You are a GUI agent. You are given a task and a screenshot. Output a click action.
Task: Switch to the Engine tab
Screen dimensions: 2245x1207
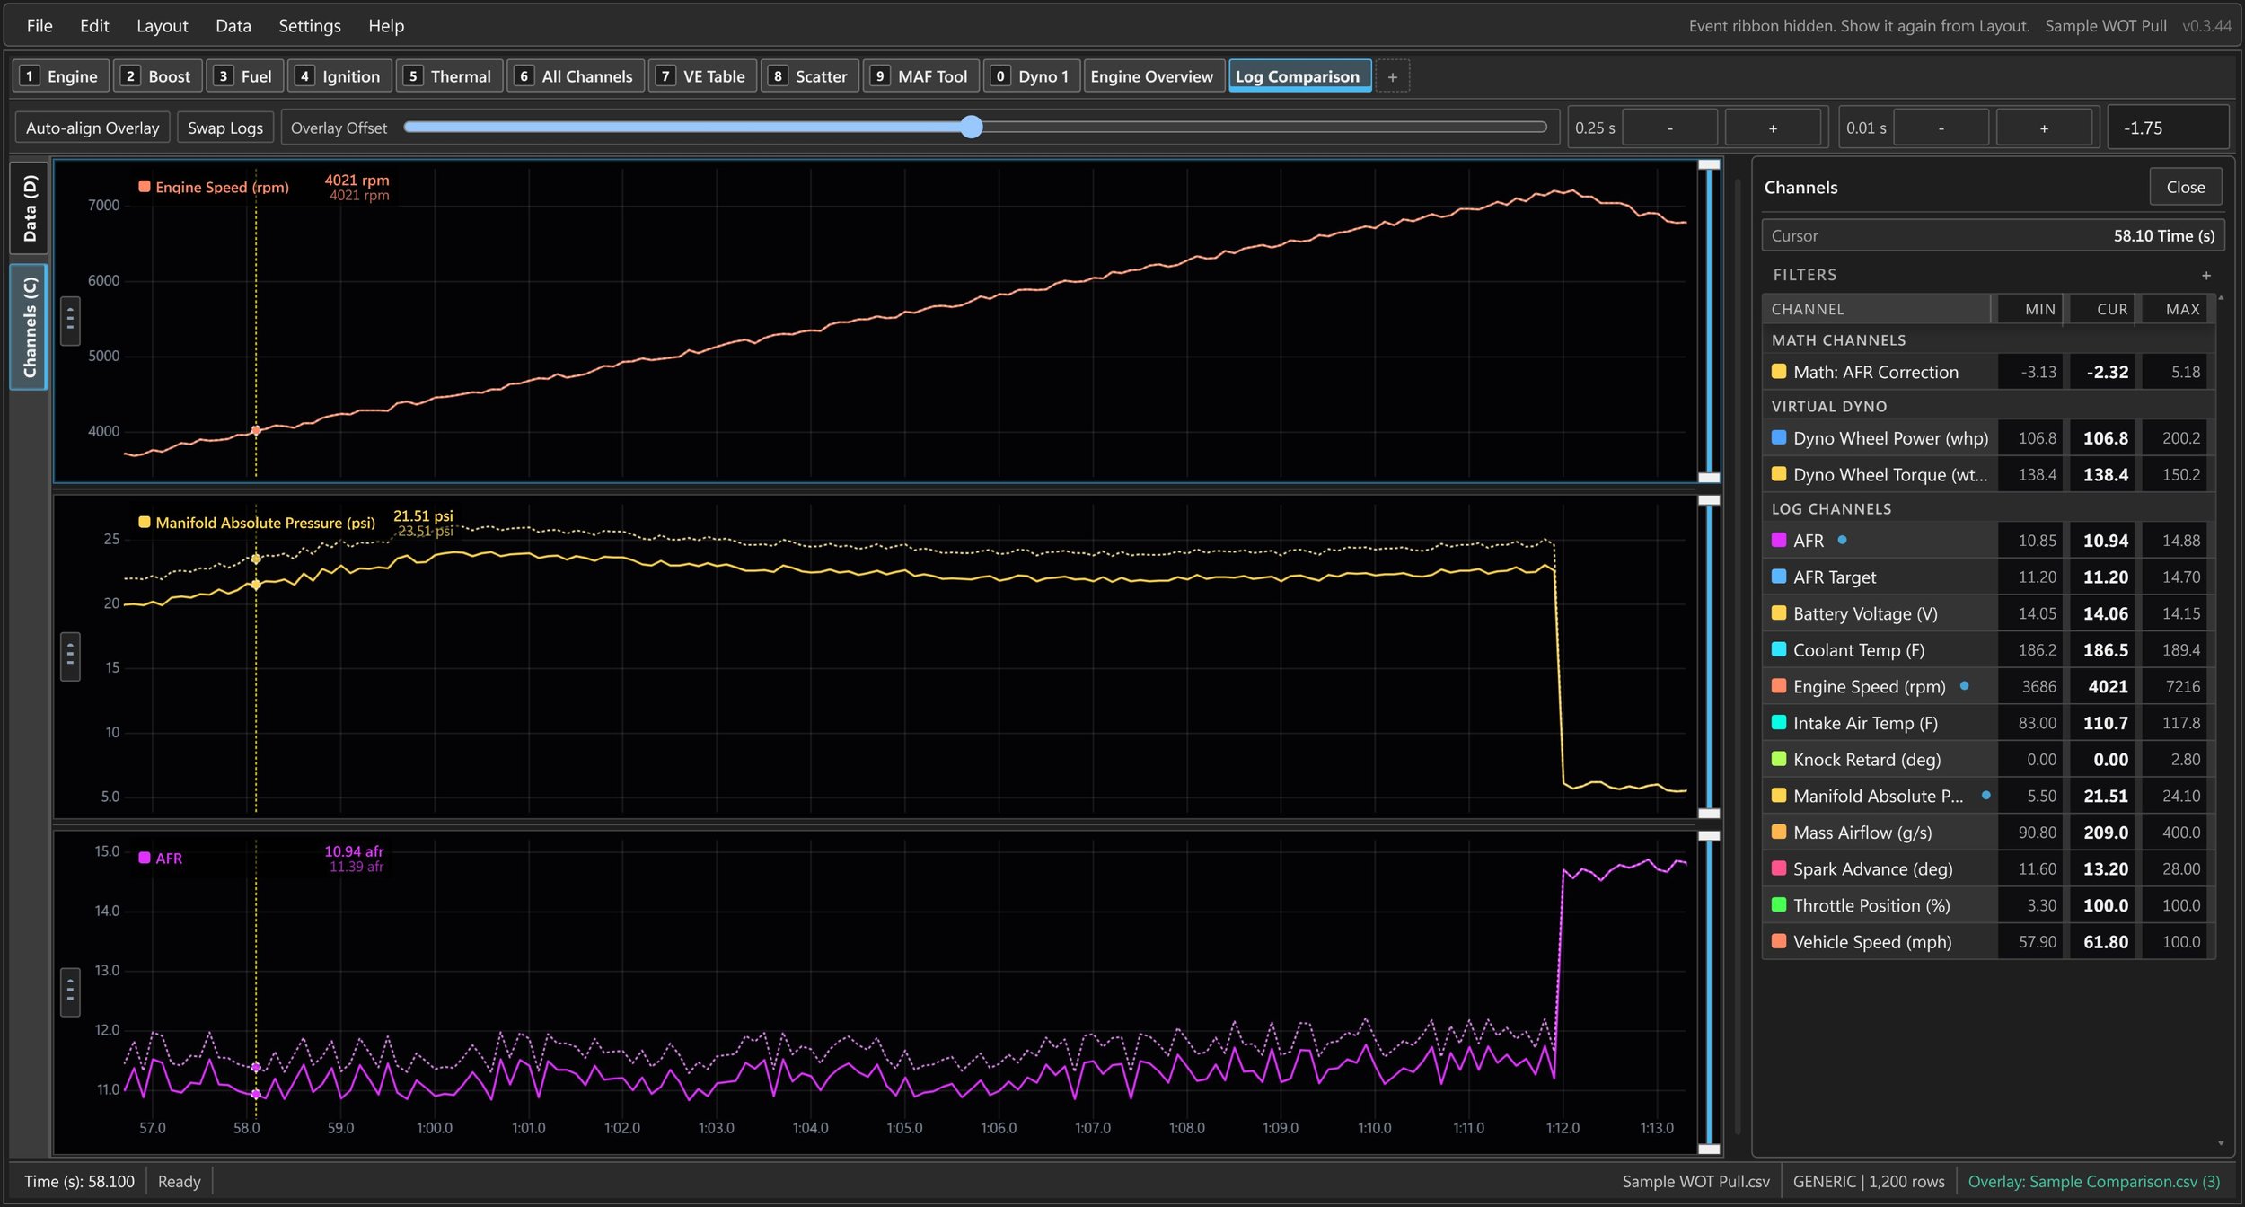point(61,76)
